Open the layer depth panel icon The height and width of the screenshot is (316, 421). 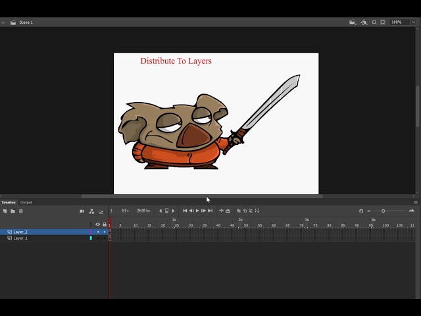101,211
